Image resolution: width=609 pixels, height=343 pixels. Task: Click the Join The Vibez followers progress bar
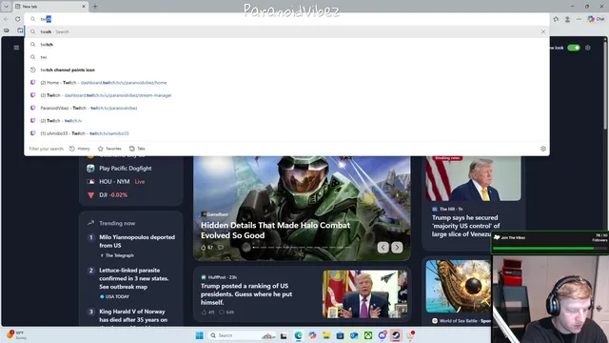pyautogui.click(x=550, y=248)
